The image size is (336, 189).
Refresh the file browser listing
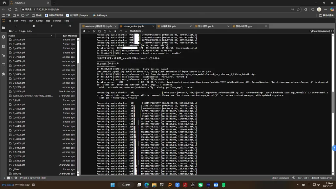coord(70,26)
